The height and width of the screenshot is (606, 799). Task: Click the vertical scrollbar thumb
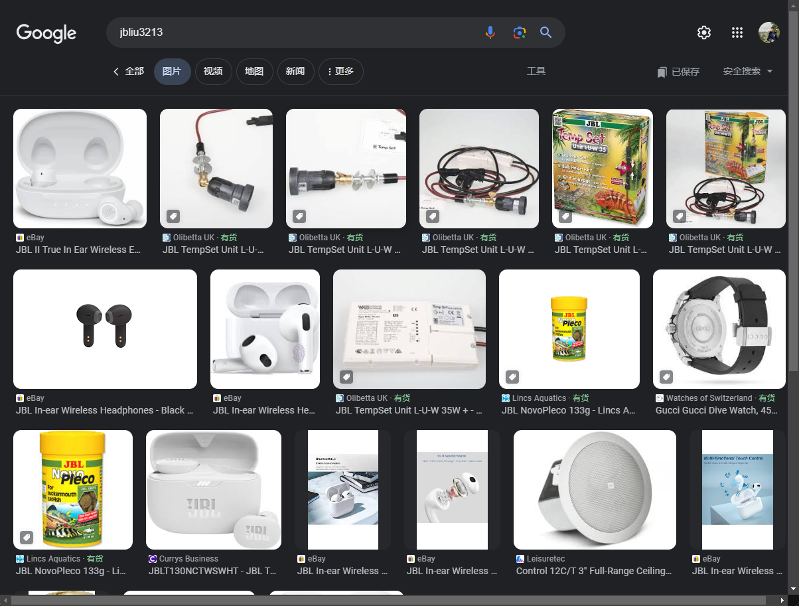click(x=793, y=192)
